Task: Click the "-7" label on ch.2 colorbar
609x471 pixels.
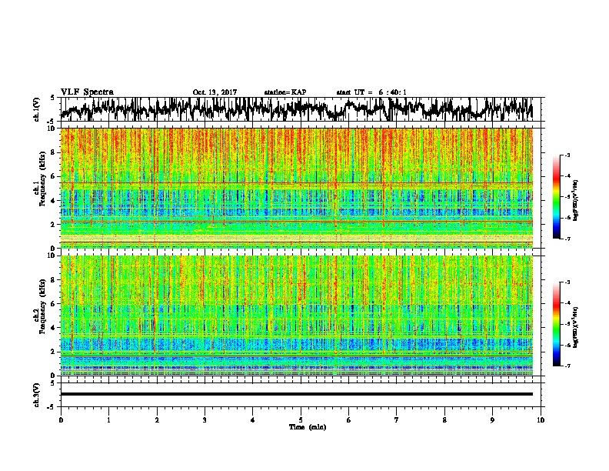Action: pyautogui.click(x=567, y=366)
